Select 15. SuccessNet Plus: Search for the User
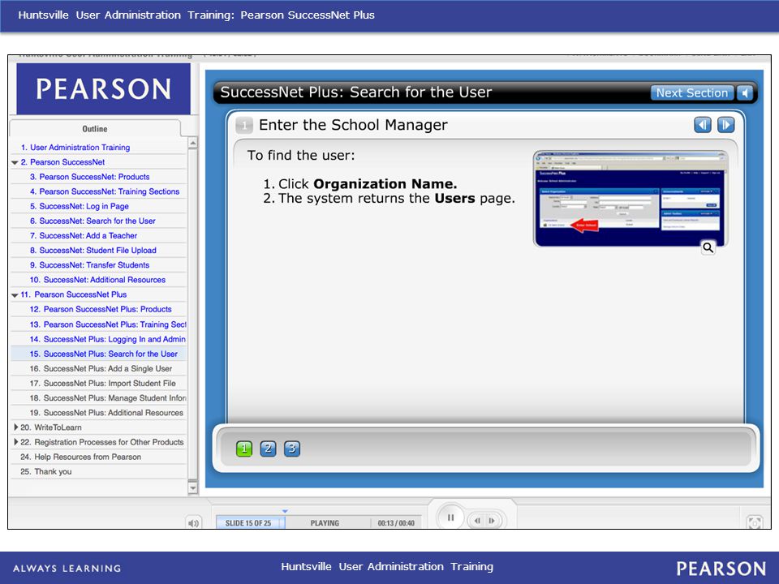Screen dimensions: 779x584 coord(98,354)
